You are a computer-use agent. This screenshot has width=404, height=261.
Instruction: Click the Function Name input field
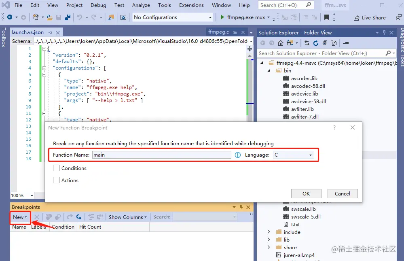162,155
